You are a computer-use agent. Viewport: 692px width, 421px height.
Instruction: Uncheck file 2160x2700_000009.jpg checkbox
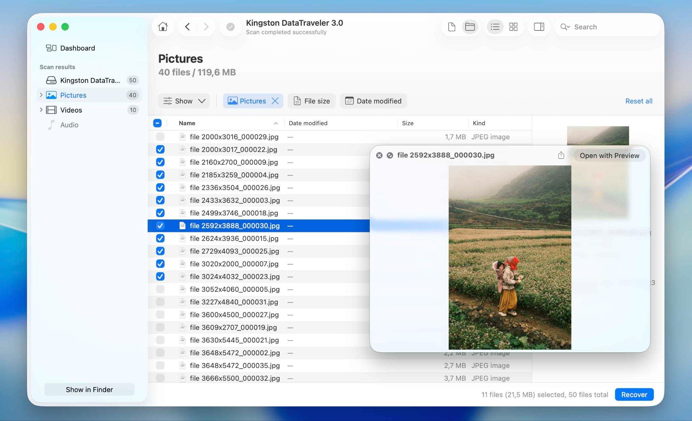[160, 162]
